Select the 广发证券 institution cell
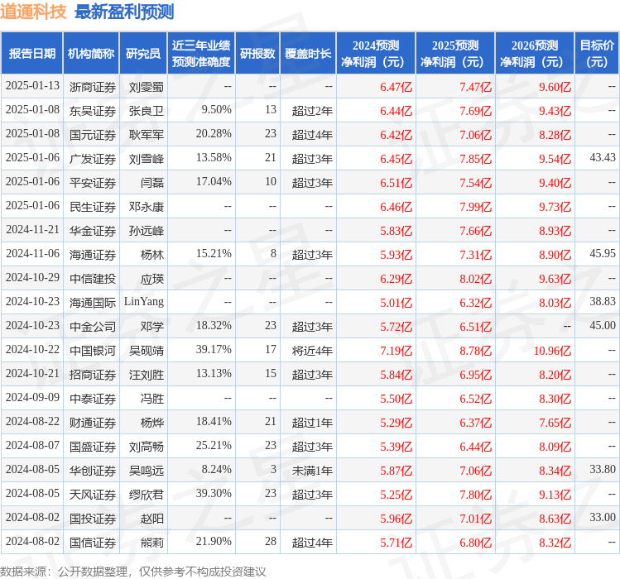Image resolution: width=620 pixels, height=579 pixels. [x=93, y=159]
